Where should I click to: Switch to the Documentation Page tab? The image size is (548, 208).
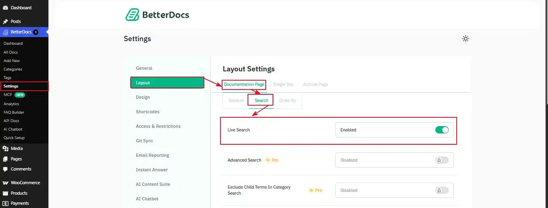tap(244, 84)
